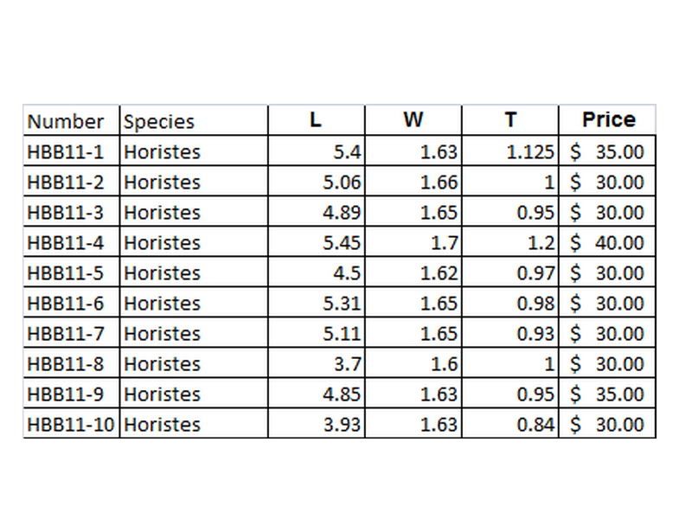Select the $40.00 price cell

(x=607, y=242)
